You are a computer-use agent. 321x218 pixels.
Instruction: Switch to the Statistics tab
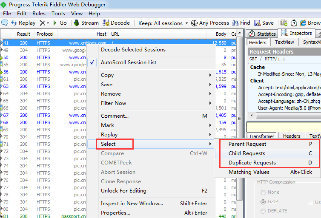coord(262,34)
